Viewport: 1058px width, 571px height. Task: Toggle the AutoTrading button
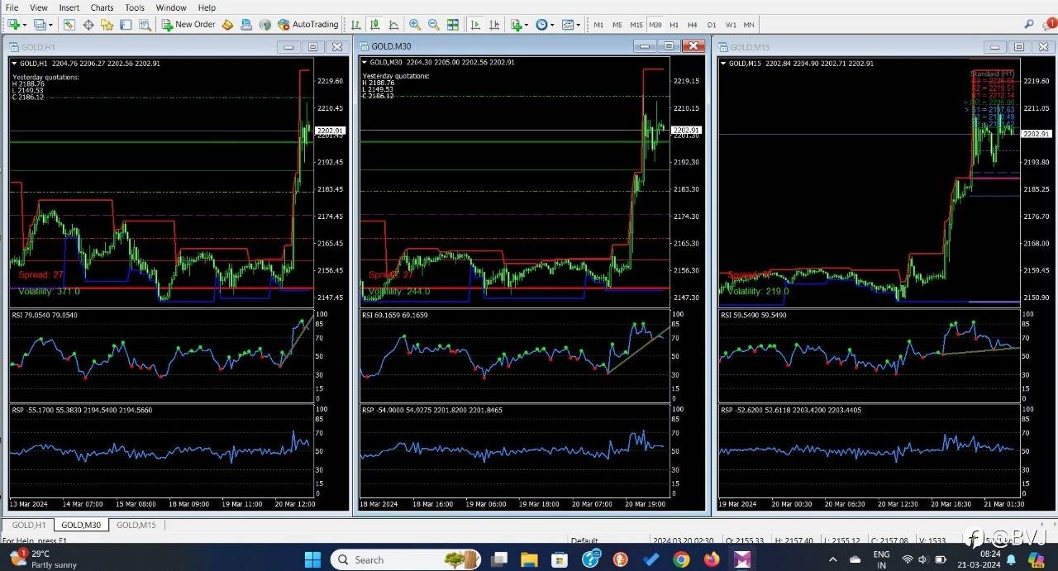308,25
